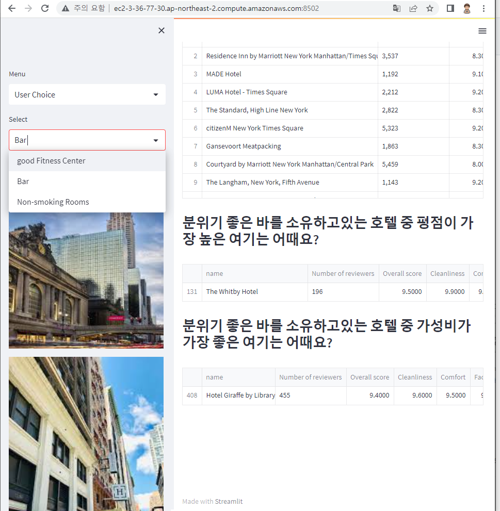Click the browser back arrow
Viewport: 500px width, 511px height.
coord(11,8)
